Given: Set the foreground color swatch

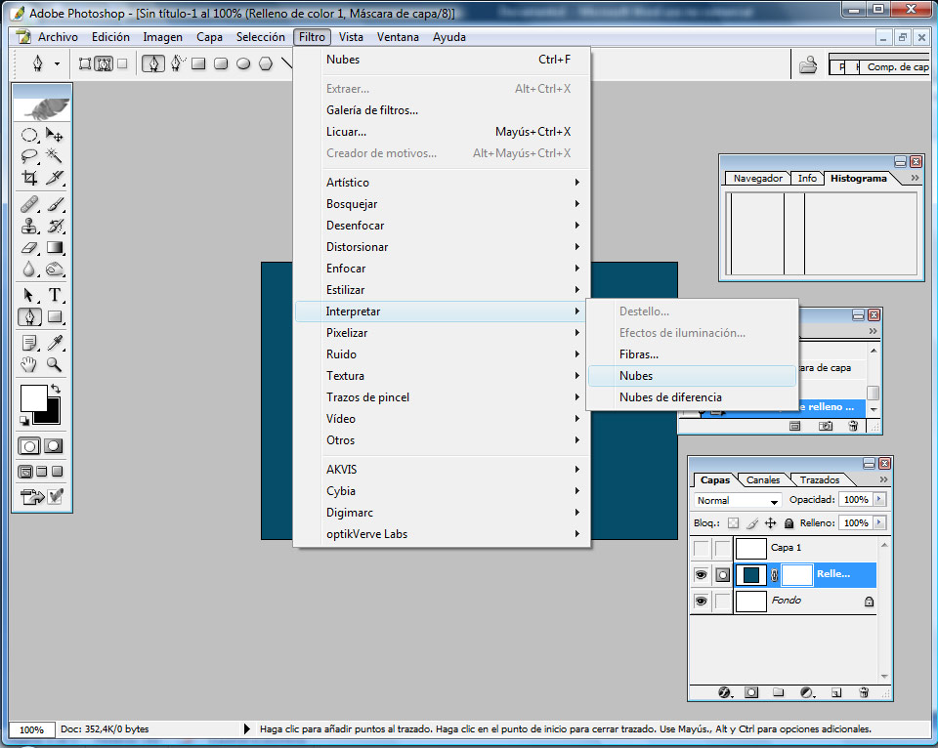Looking at the screenshot, I should point(33,397).
